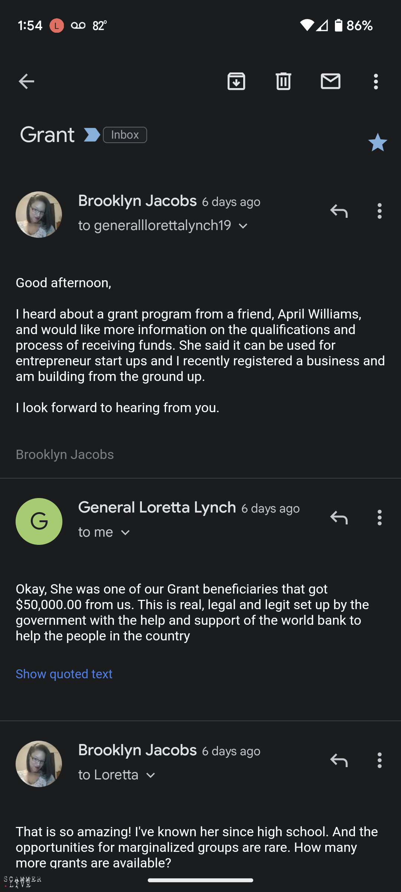The height and width of the screenshot is (892, 401).
Task: Reply to Brooklyn Jacobs' first message
Action: 339,211
